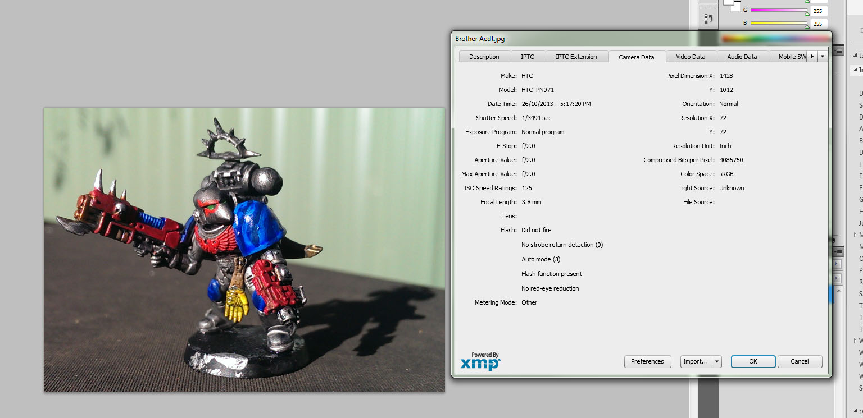Screen dimensions: 863x418
Task: Click the B channel slider handle
Action: [x=807, y=26]
